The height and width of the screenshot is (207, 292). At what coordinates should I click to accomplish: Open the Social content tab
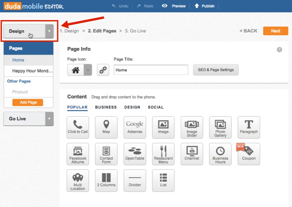click(156, 107)
